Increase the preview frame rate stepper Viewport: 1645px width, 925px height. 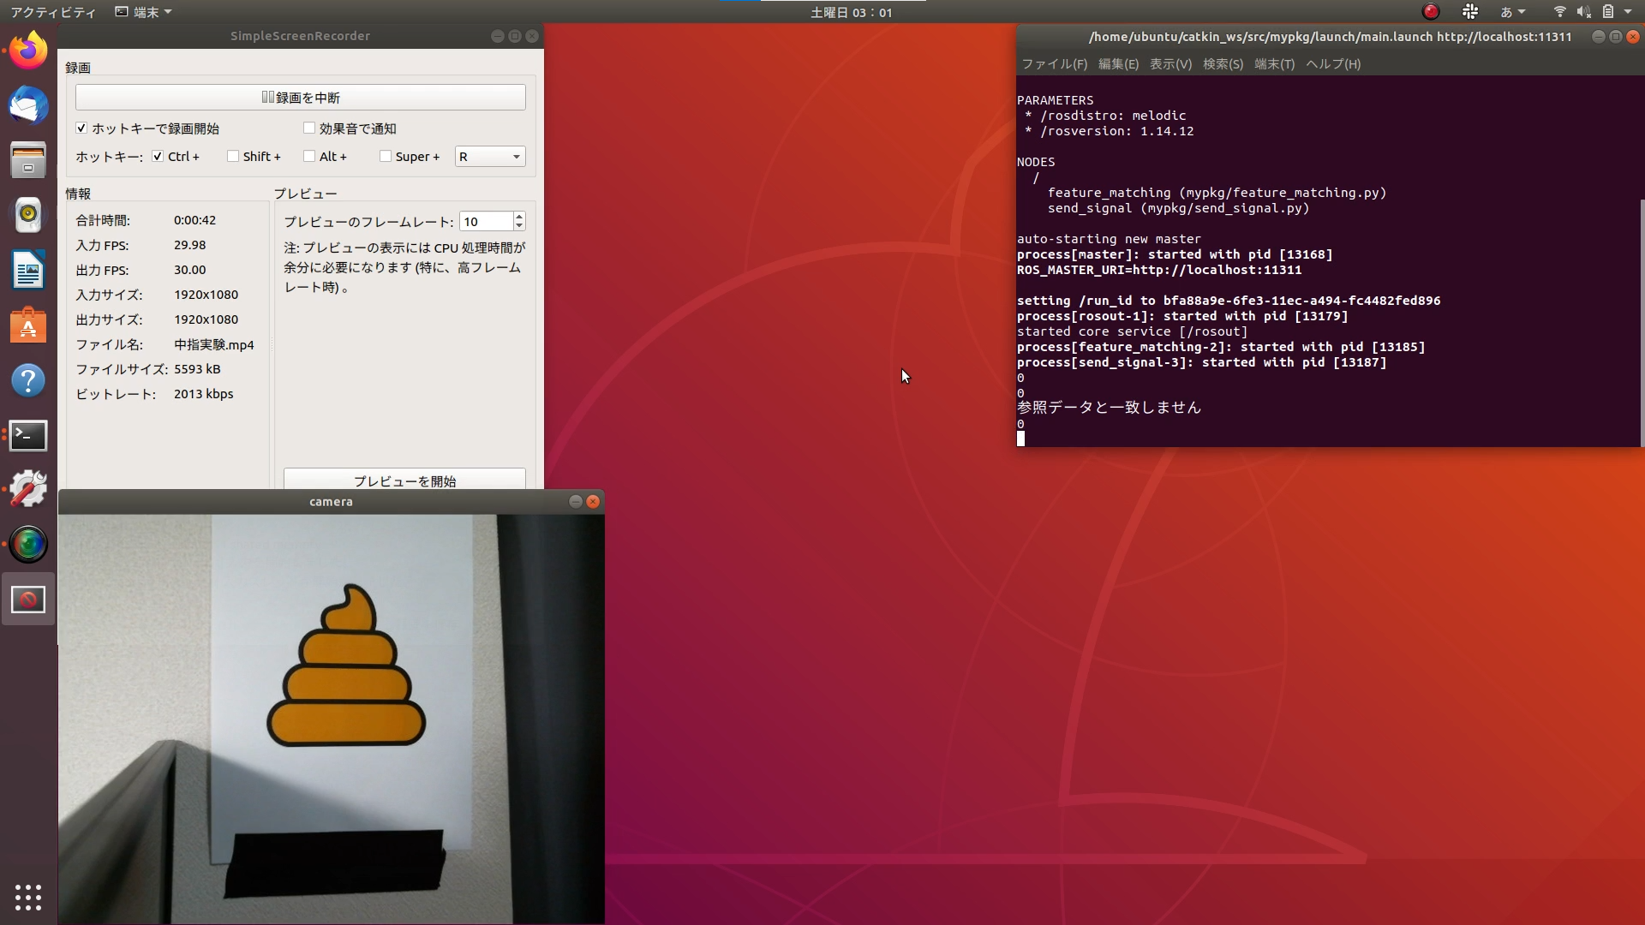(x=519, y=217)
